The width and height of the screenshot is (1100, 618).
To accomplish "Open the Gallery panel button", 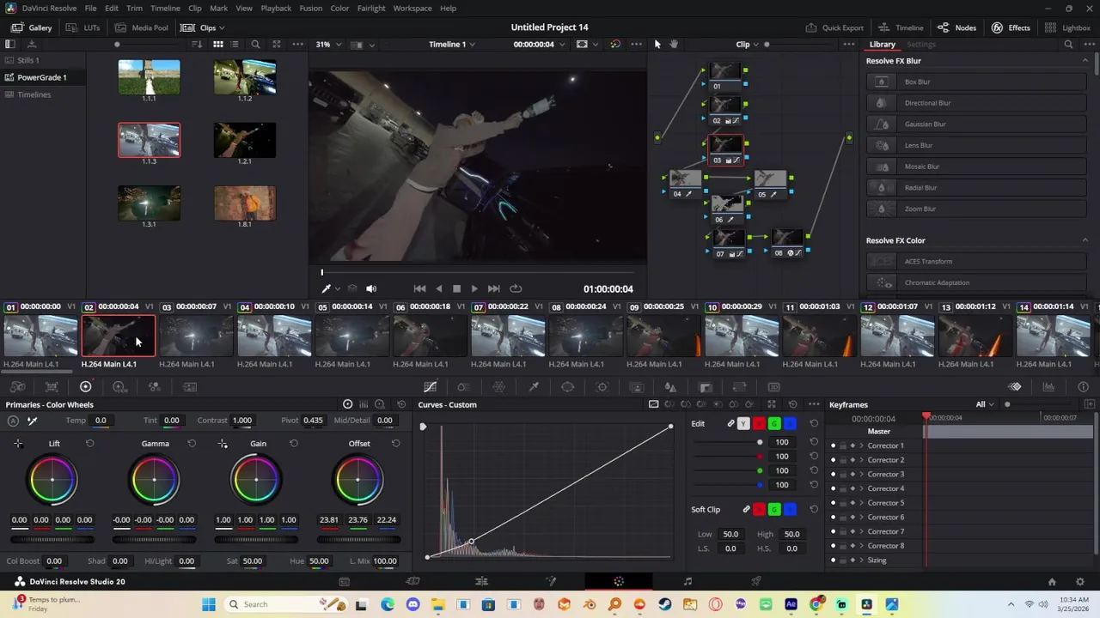I will 32,27.
